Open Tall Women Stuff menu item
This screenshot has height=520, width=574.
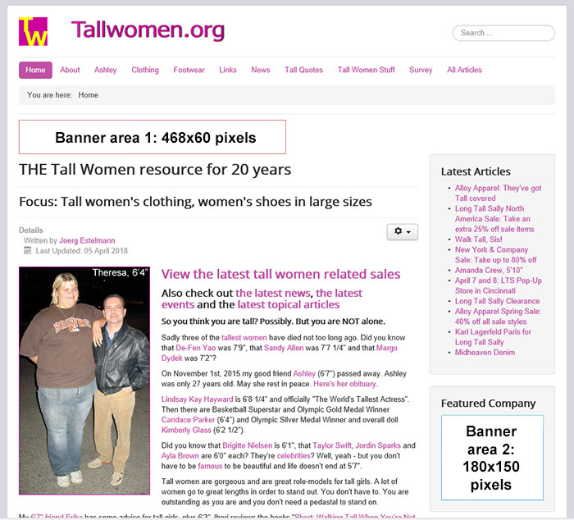pyautogui.click(x=366, y=70)
